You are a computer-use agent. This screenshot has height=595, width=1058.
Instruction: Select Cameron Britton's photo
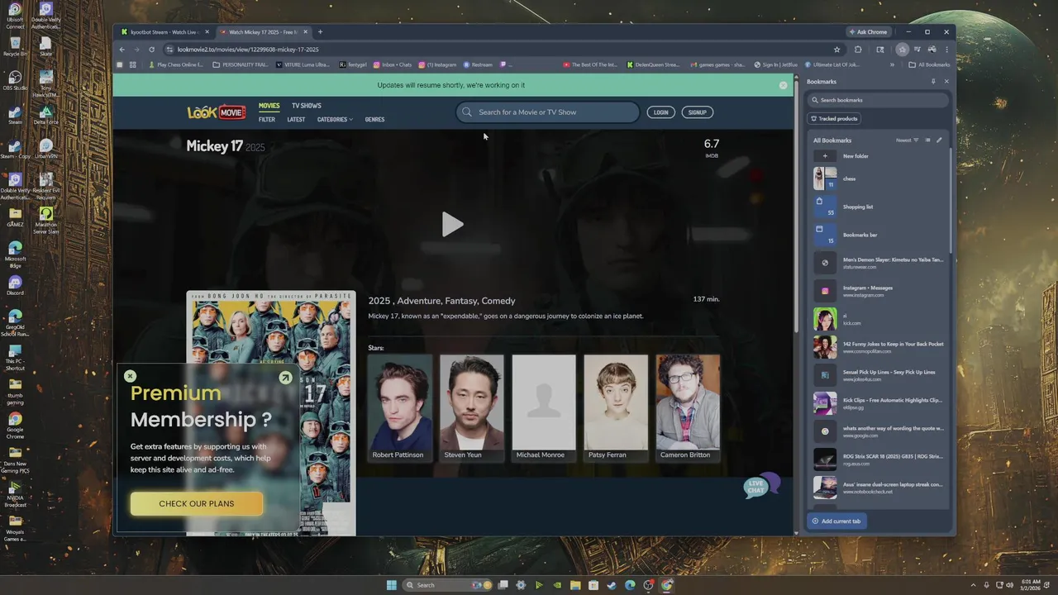pyautogui.click(x=688, y=402)
